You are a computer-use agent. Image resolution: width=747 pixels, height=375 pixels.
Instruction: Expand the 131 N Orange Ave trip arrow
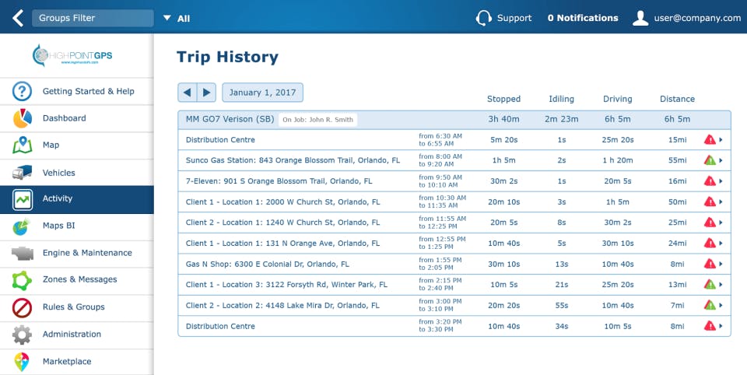click(x=721, y=244)
